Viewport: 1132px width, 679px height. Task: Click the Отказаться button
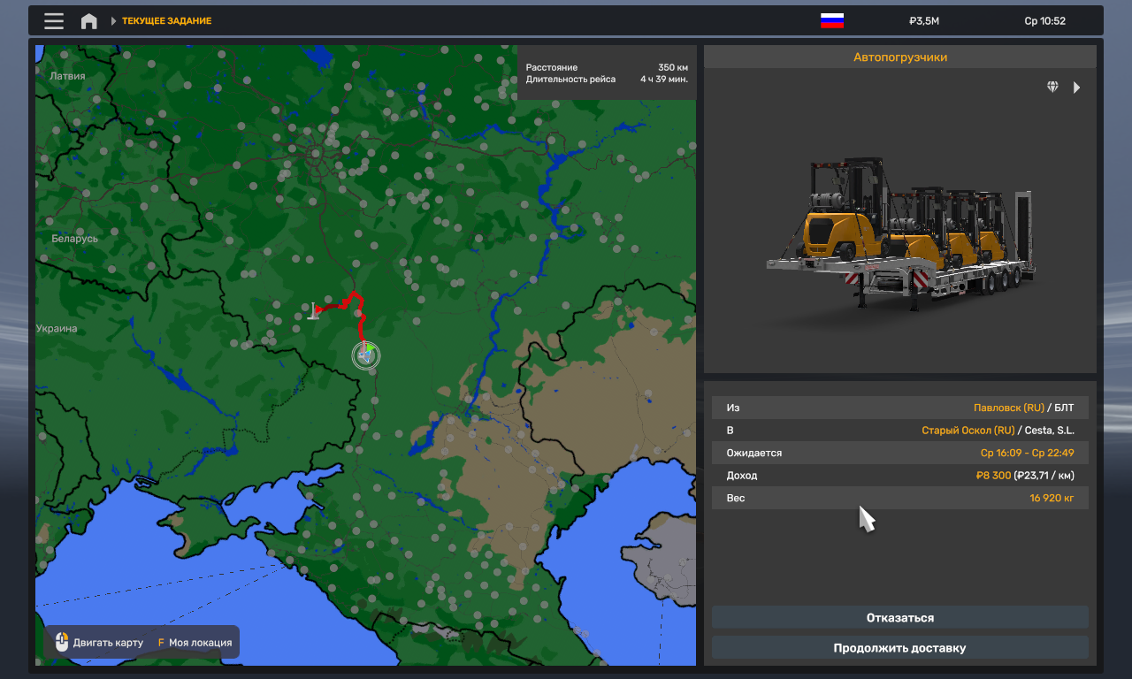click(900, 618)
